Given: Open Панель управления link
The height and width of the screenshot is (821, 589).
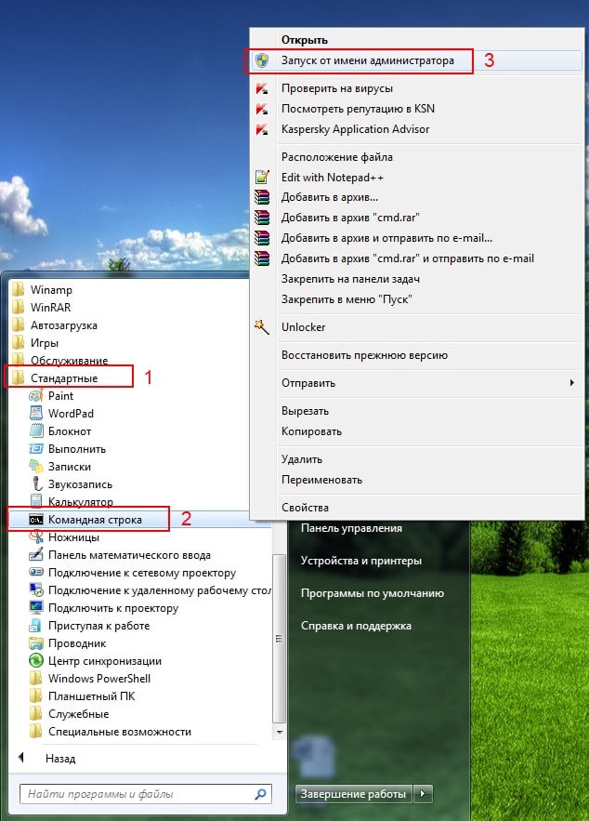Looking at the screenshot, I should tap(350, 528).
